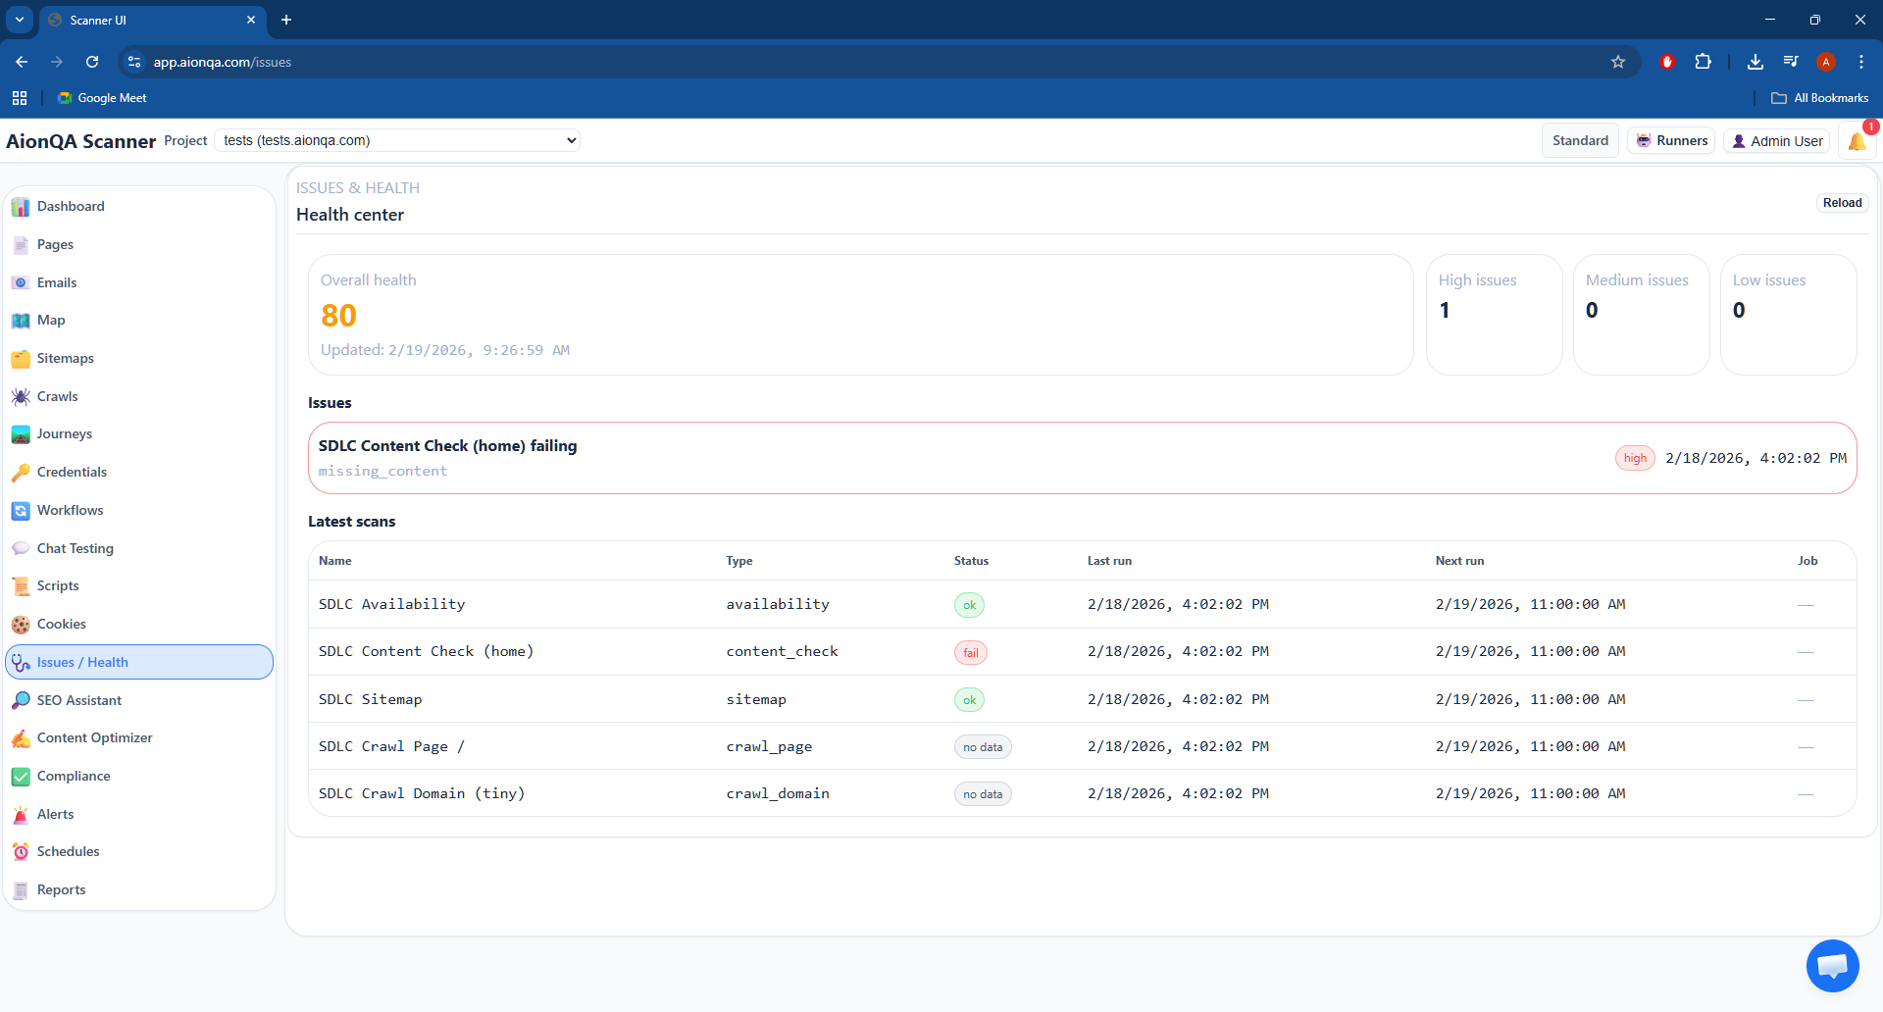Click the Runners button
The width and height of the screenshot is (1883, 1012).
click(x=1671, y=140)
